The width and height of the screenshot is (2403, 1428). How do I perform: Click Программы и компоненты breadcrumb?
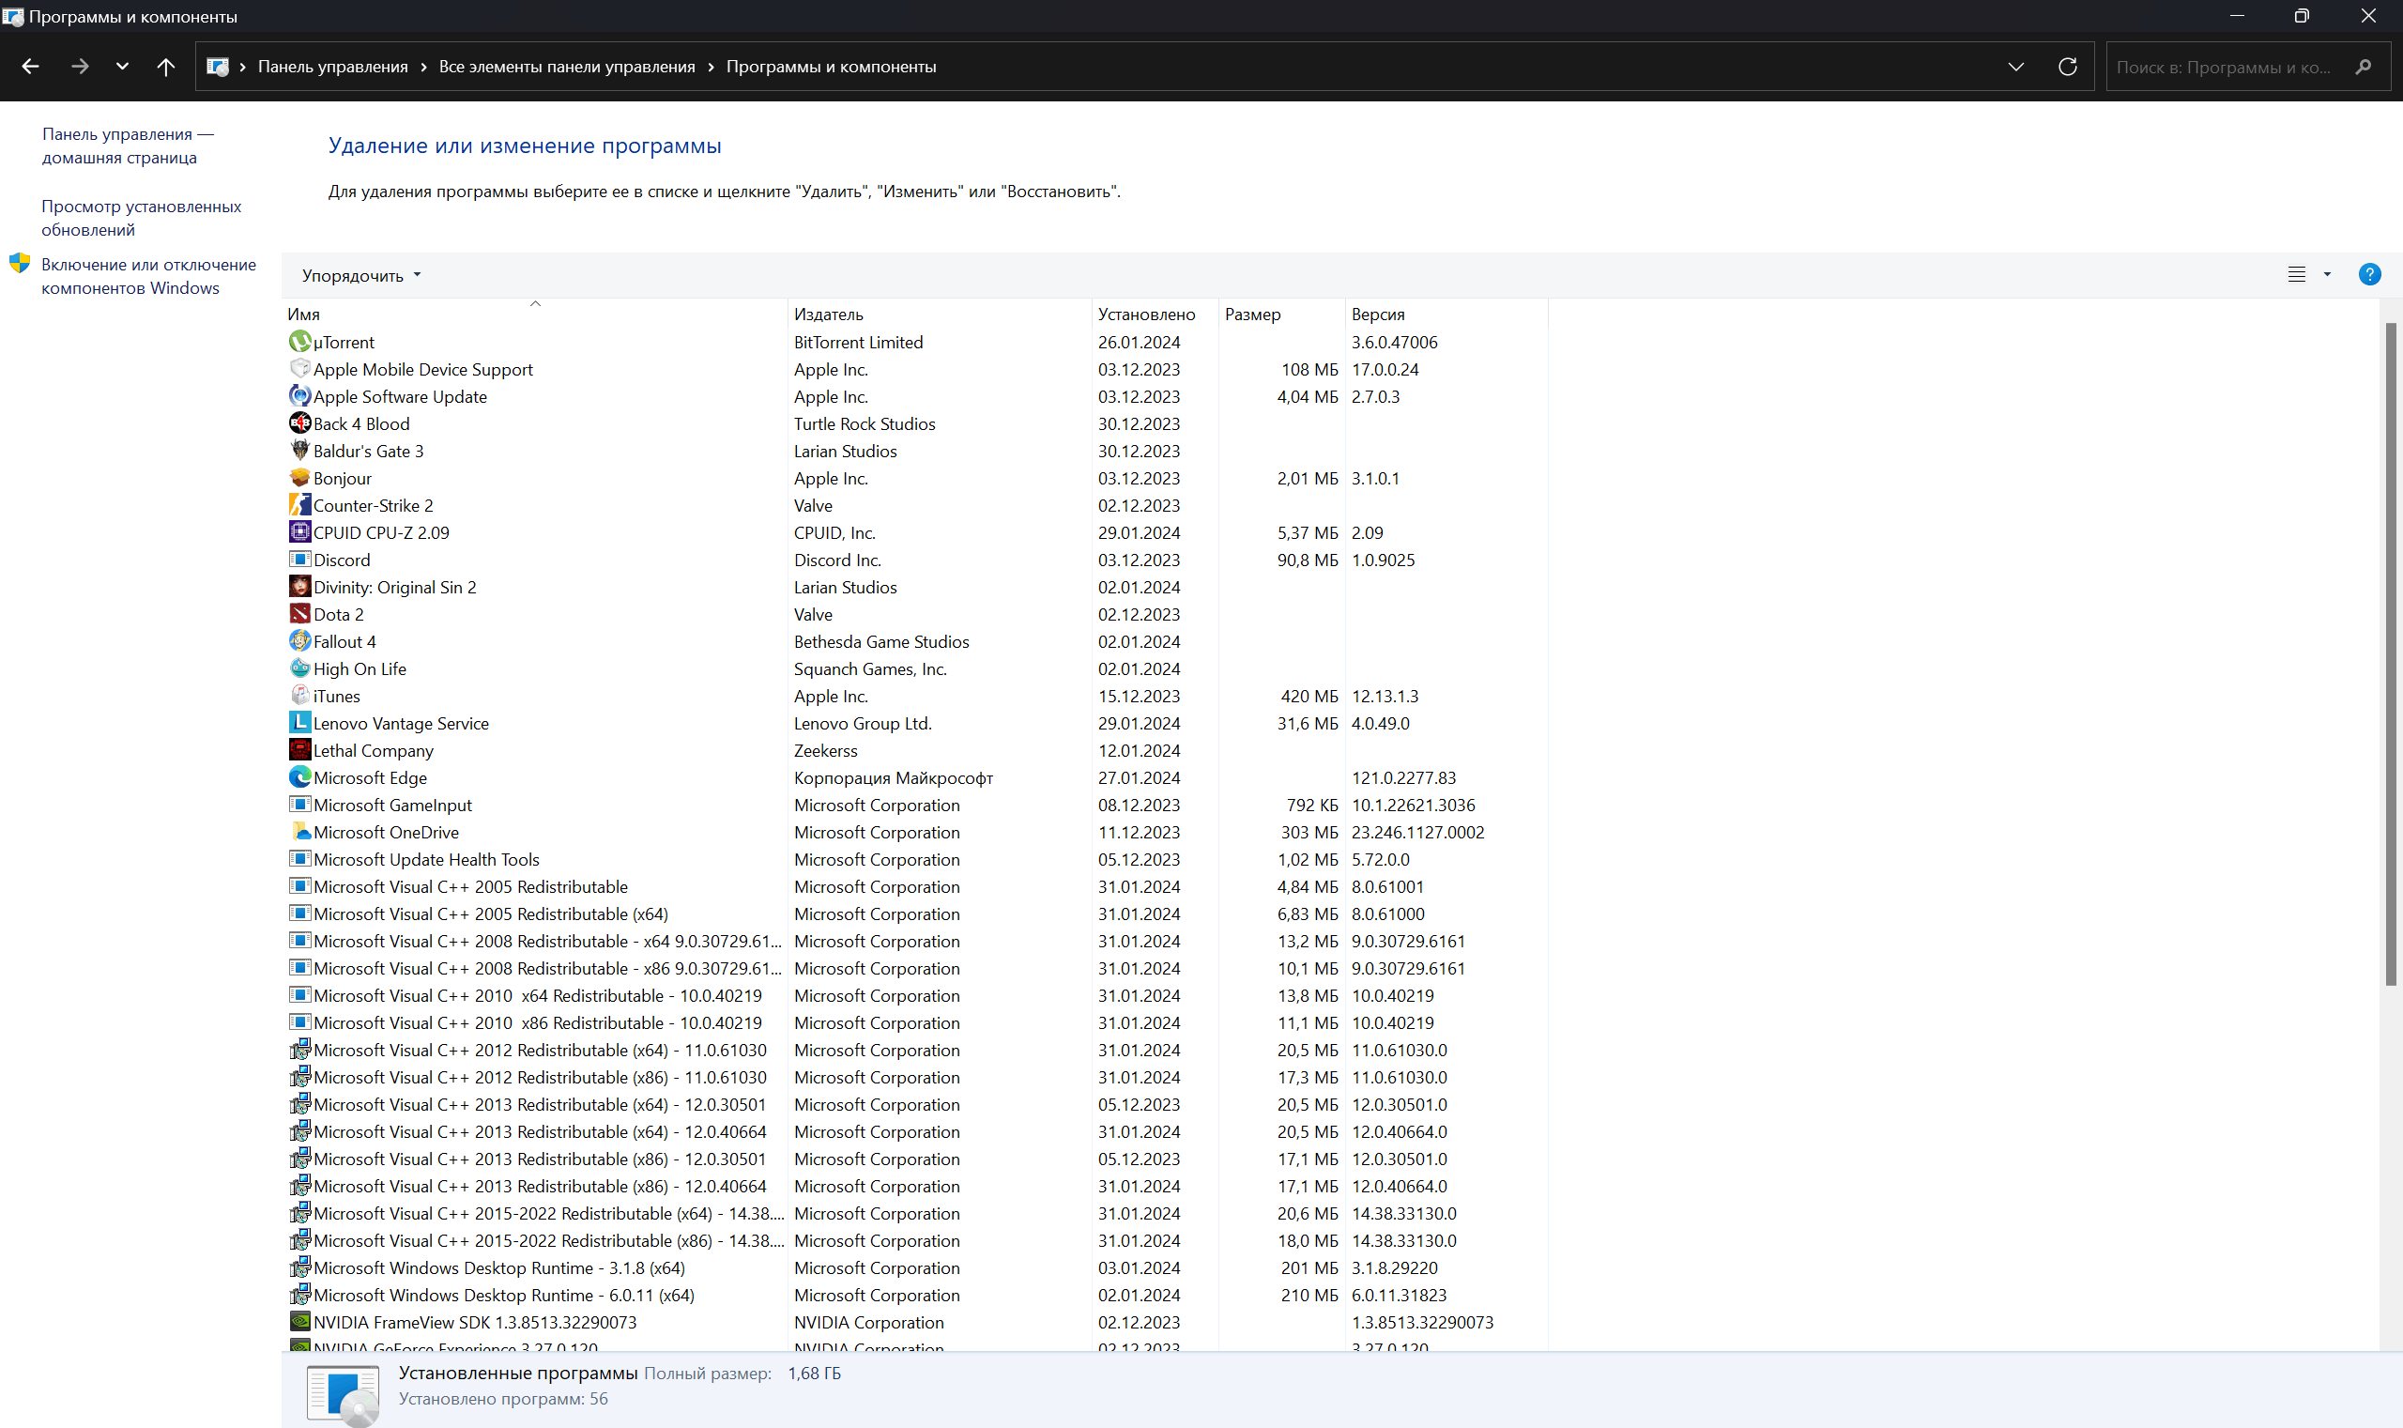click(x=831, y=67)
